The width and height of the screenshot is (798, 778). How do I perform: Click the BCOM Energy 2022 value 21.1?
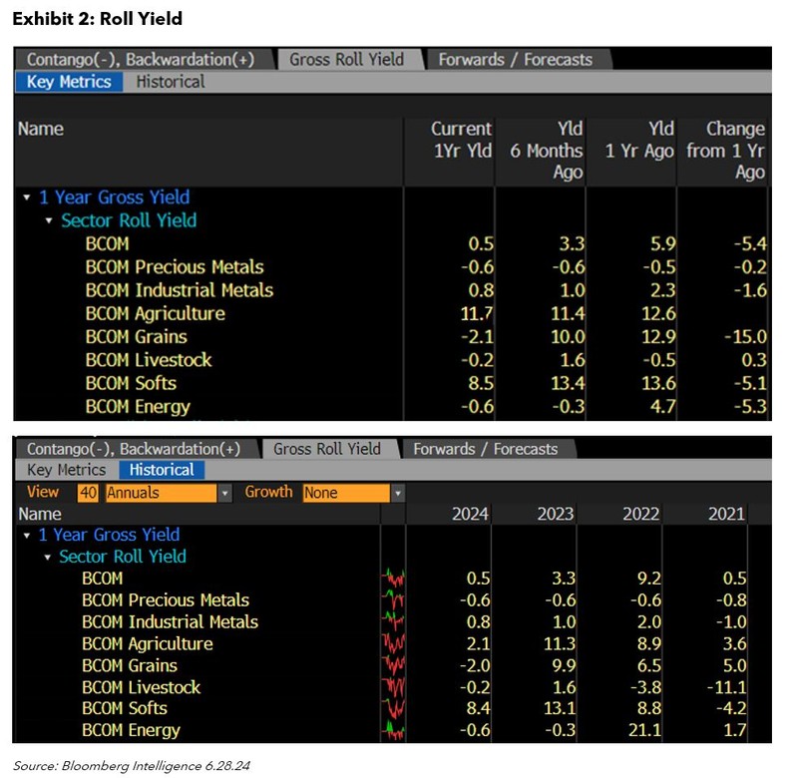point(644,731)
